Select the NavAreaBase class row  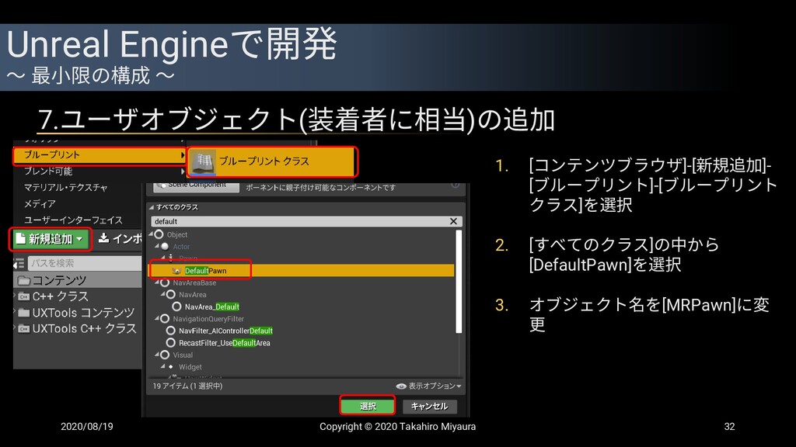(302, 282)
